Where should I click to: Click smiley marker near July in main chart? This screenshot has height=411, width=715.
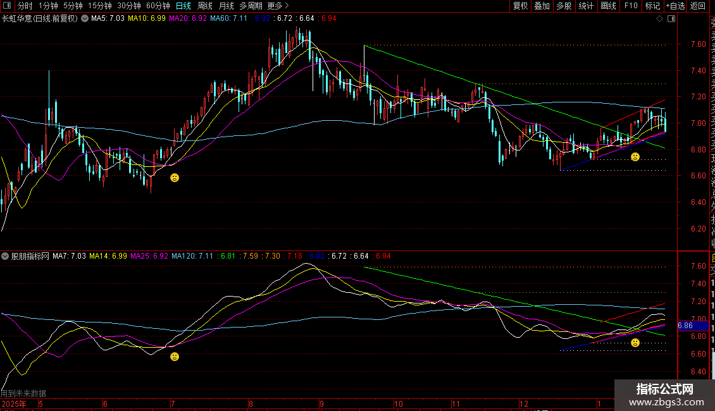click(x=175, y=178)
